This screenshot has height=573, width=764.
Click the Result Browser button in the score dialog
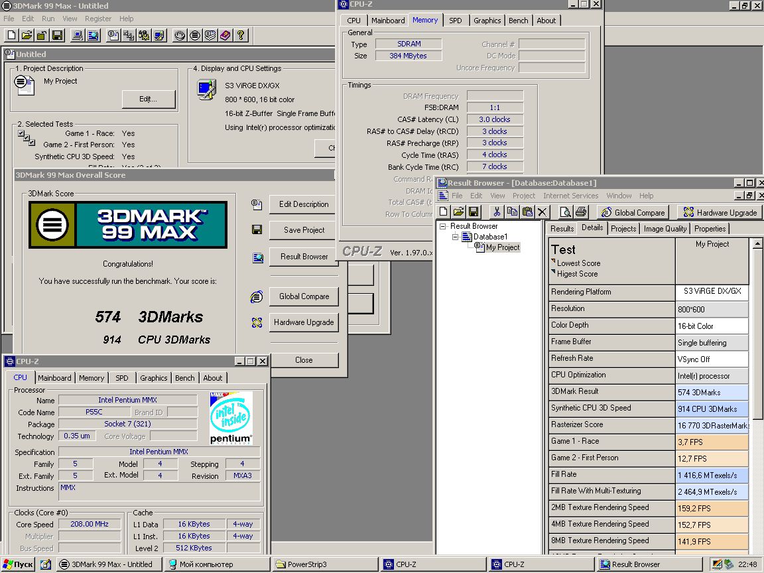(304, 256)
